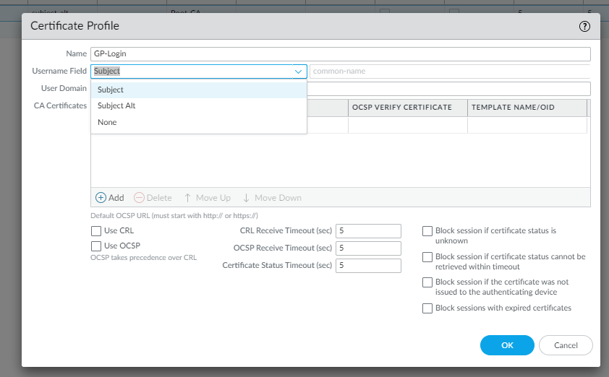Image resolution: width=609 pixels, height=377 pixels.
Task: Open the help question mark icon
Action: click(x=585, y=26)
